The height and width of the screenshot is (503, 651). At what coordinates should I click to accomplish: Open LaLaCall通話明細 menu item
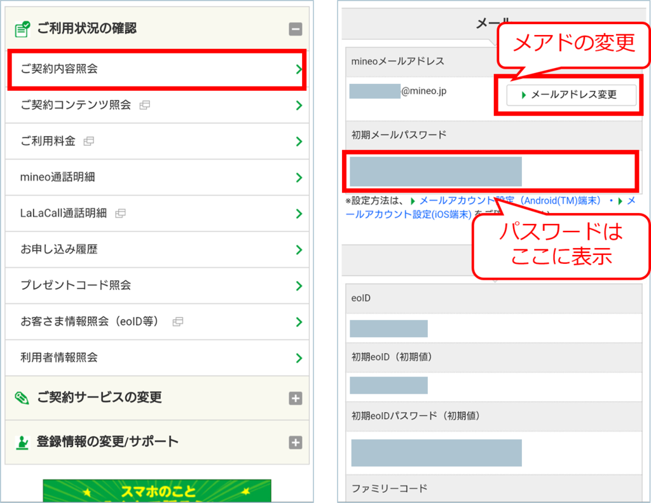coord(158,214)
